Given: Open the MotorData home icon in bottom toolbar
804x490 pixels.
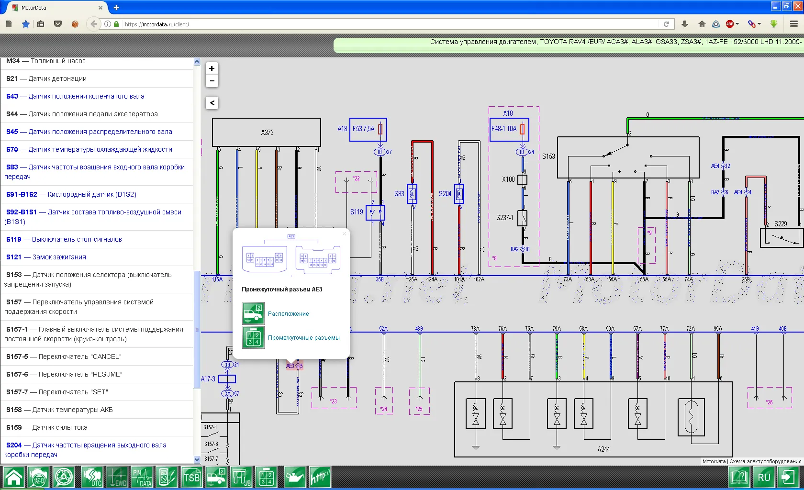Looking at the screenshot, I should (14, 478).
